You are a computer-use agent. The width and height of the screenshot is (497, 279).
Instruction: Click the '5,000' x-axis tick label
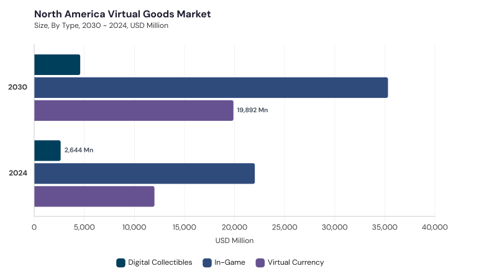tap(84, 227)
